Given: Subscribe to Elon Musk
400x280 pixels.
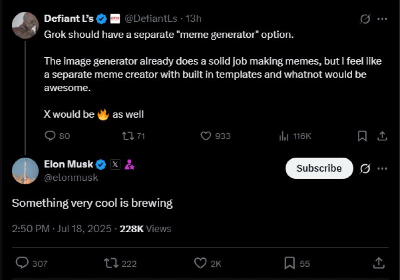Looking at the screenshot, I should click(319, 168).
